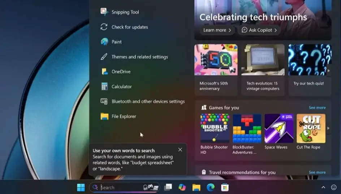
Task: Open File Explorer from the app list
Action: (124, 116)
